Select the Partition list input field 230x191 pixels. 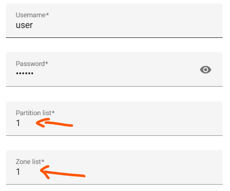(114, 119)
